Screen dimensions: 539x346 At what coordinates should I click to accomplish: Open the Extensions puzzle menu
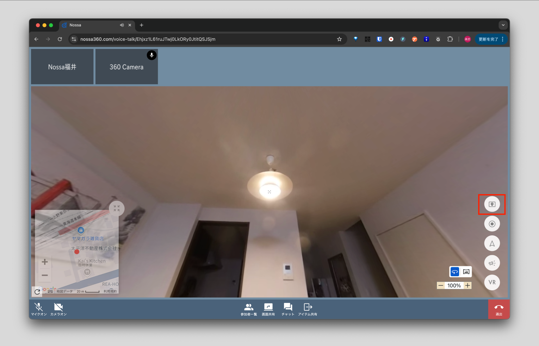click(450, 39)
